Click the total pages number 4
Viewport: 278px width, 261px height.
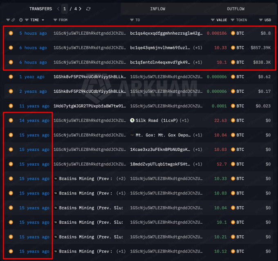(x=76, y=9)
